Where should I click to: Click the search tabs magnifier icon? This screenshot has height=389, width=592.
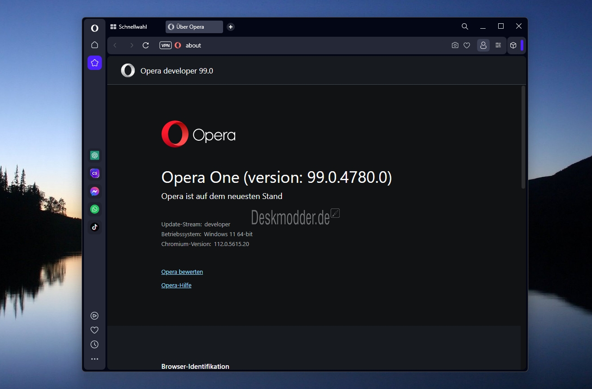pyautogui.click(x=465, y=26)
